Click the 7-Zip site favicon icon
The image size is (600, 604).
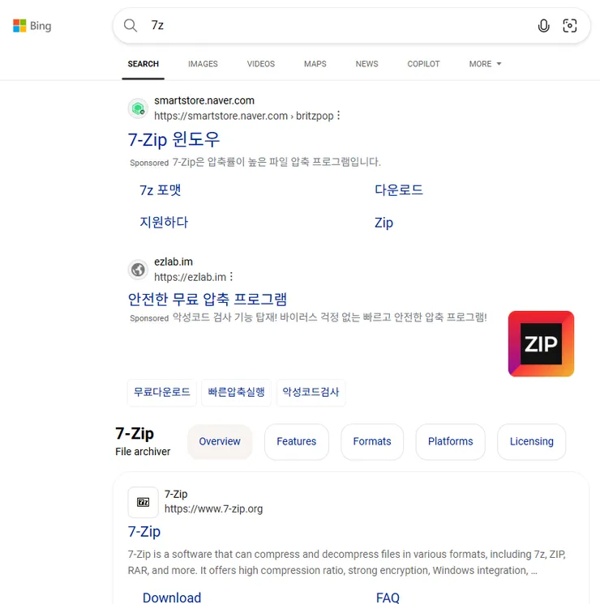144,502
